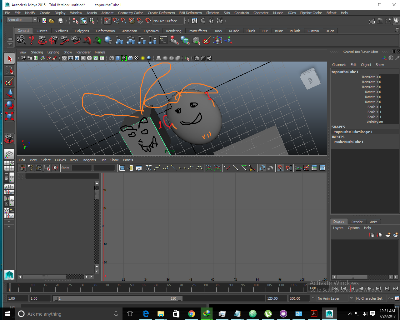Open the Graph Editor Tangents menu
The image size is (400, 320).
[x=89, y=160]
